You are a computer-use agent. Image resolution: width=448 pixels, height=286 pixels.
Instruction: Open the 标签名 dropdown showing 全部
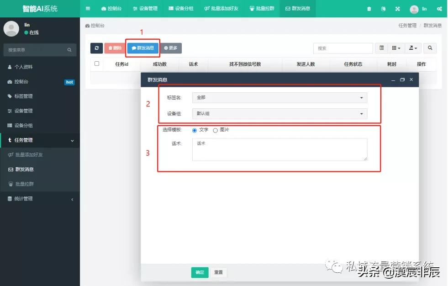[280, 97]
